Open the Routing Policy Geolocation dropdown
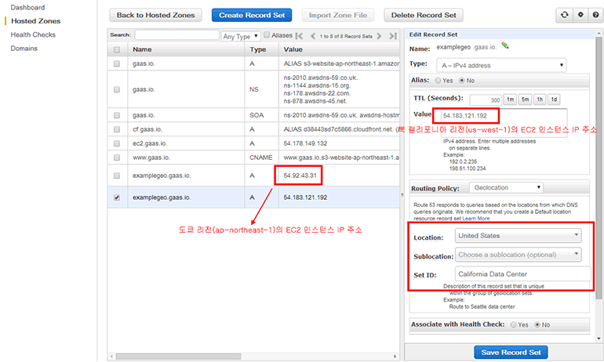604x362 pixels. 506,188
